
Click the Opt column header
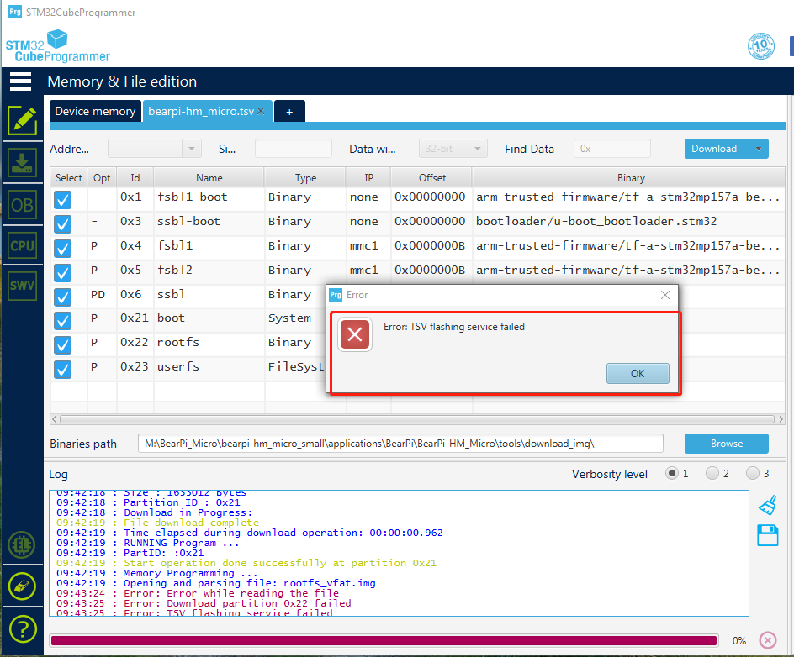102,178
